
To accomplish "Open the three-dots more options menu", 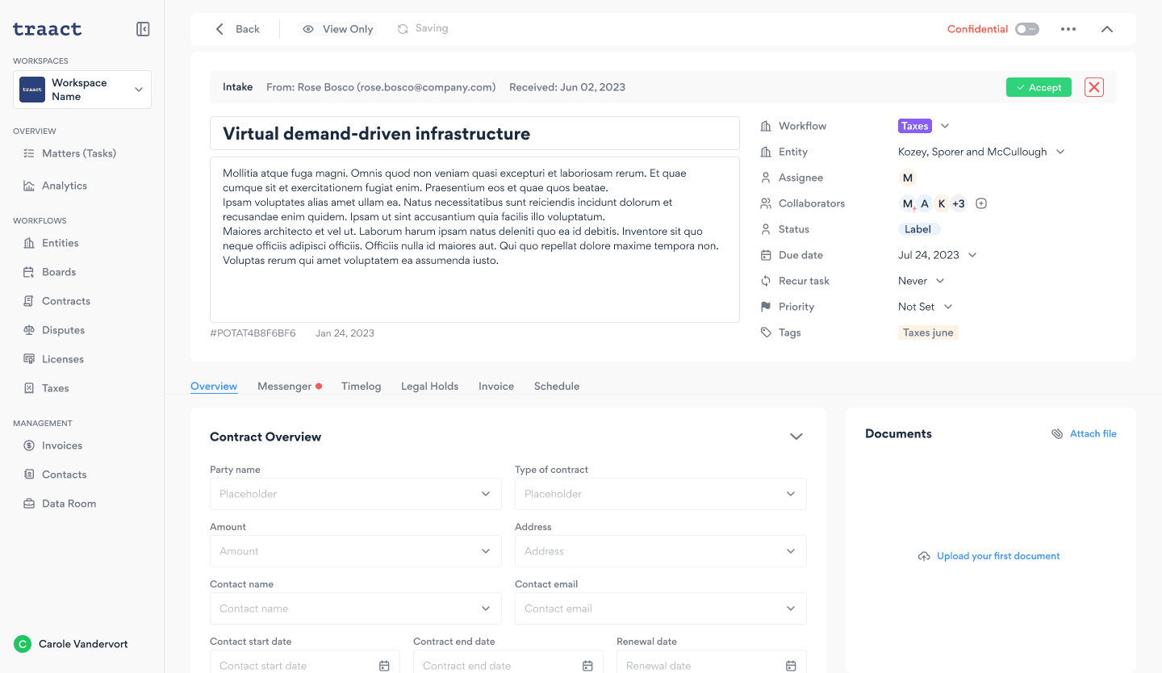I will click(1068, 29).
